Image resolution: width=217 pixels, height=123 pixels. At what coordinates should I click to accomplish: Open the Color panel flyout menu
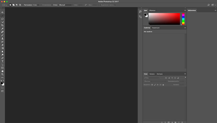[185, 10]
